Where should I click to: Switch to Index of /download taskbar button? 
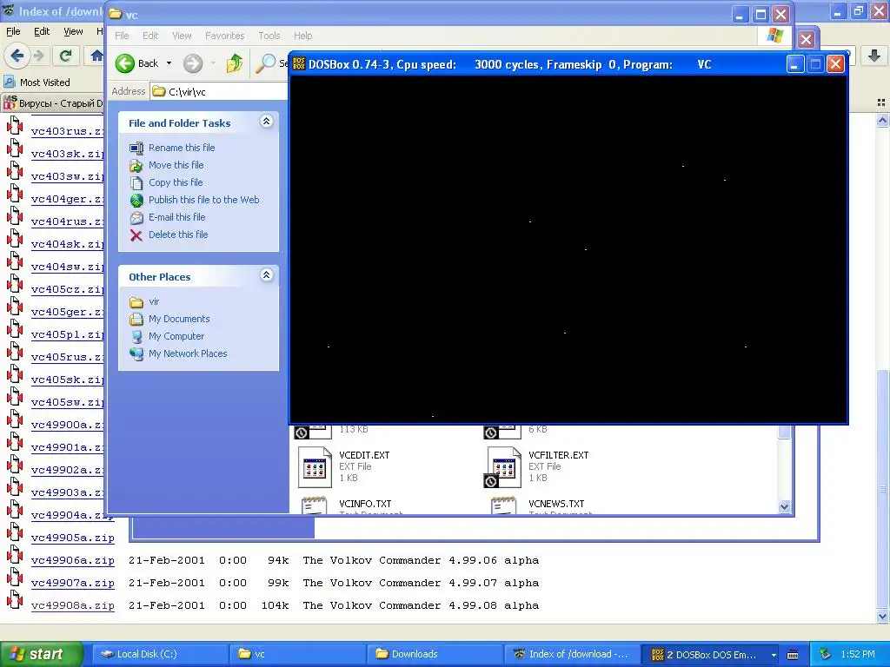[572, 654]
